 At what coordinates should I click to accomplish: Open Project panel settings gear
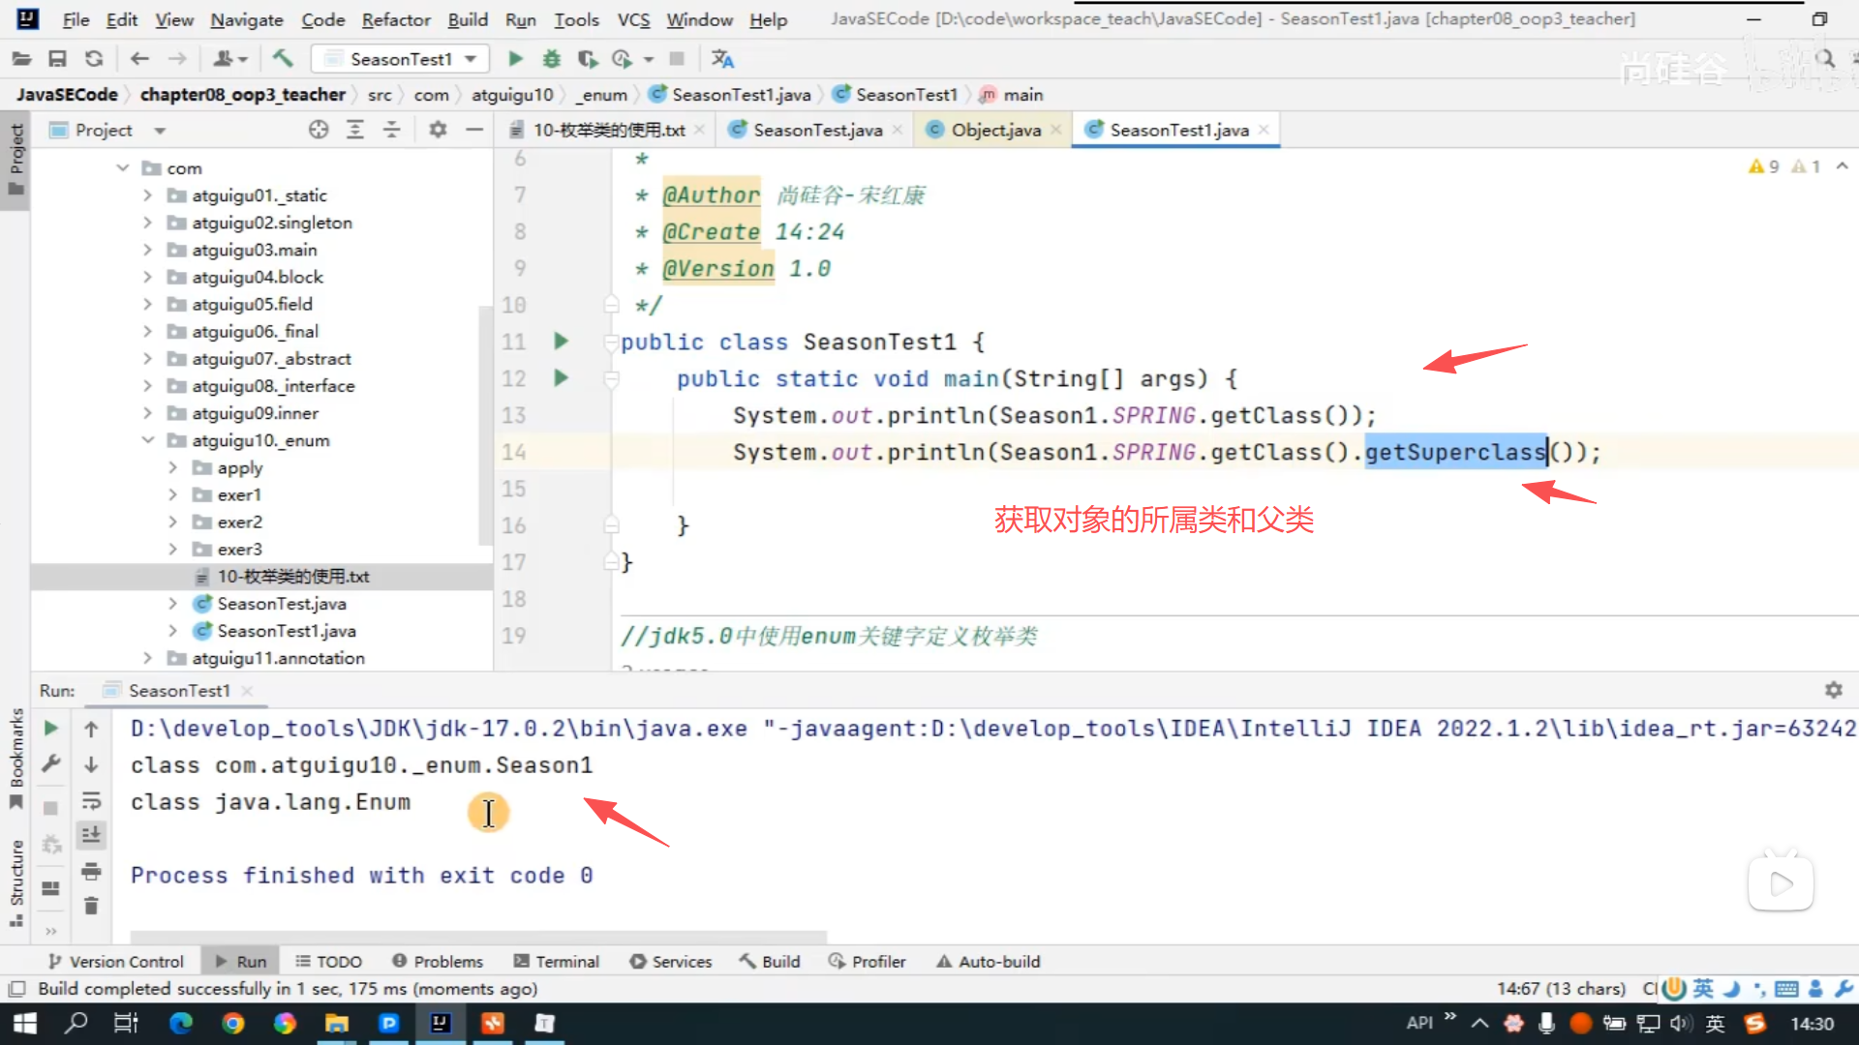pyautogui.click(x=438, y=130)
